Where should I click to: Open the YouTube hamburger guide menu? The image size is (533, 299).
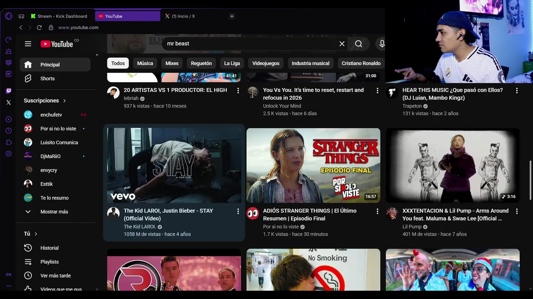point(28,44)
